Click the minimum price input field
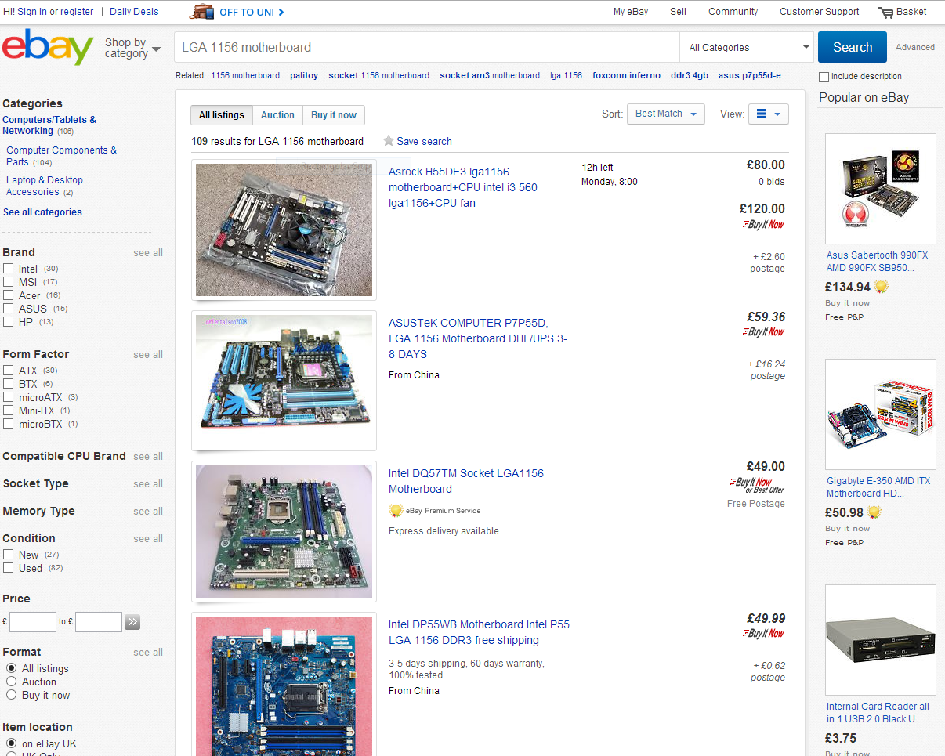This screenshot has width=945, height=756. coord(33,622)
